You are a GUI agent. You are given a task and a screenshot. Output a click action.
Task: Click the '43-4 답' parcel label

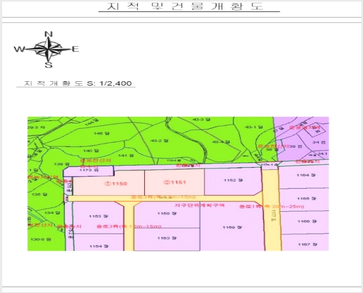click(221, 142)
